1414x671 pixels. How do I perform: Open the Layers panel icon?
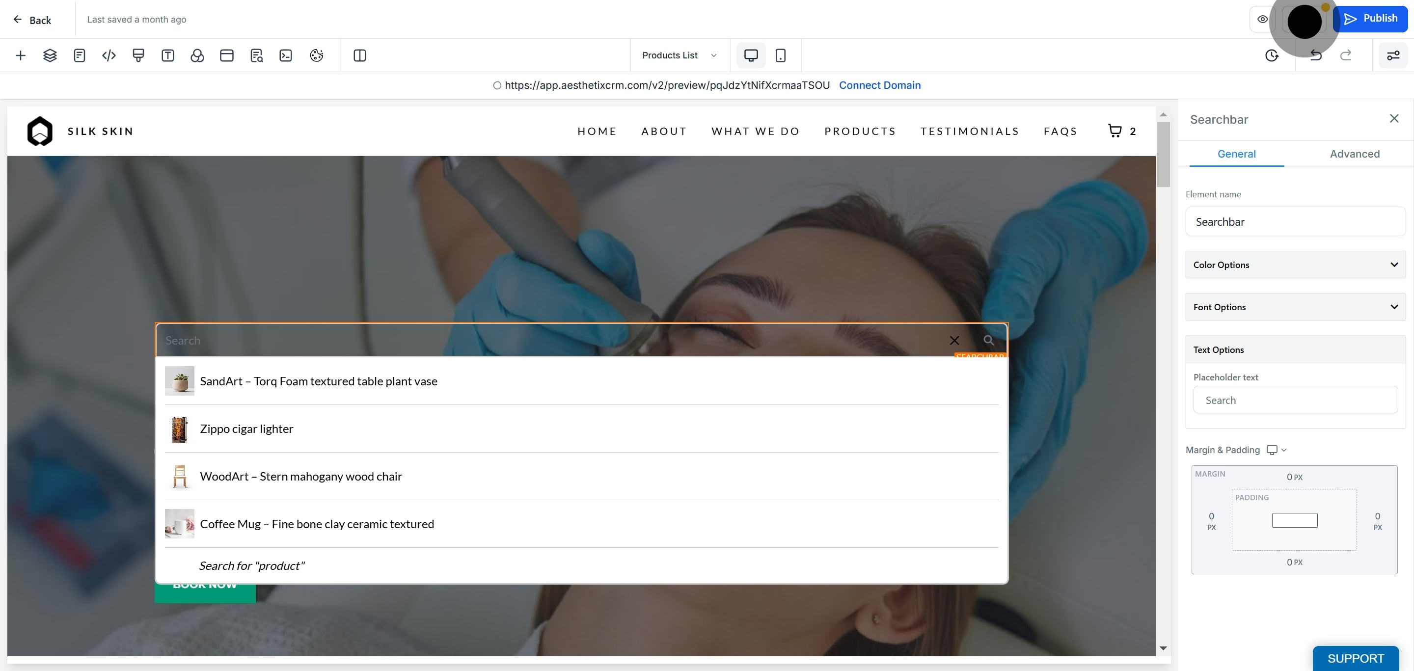[50, 55]
